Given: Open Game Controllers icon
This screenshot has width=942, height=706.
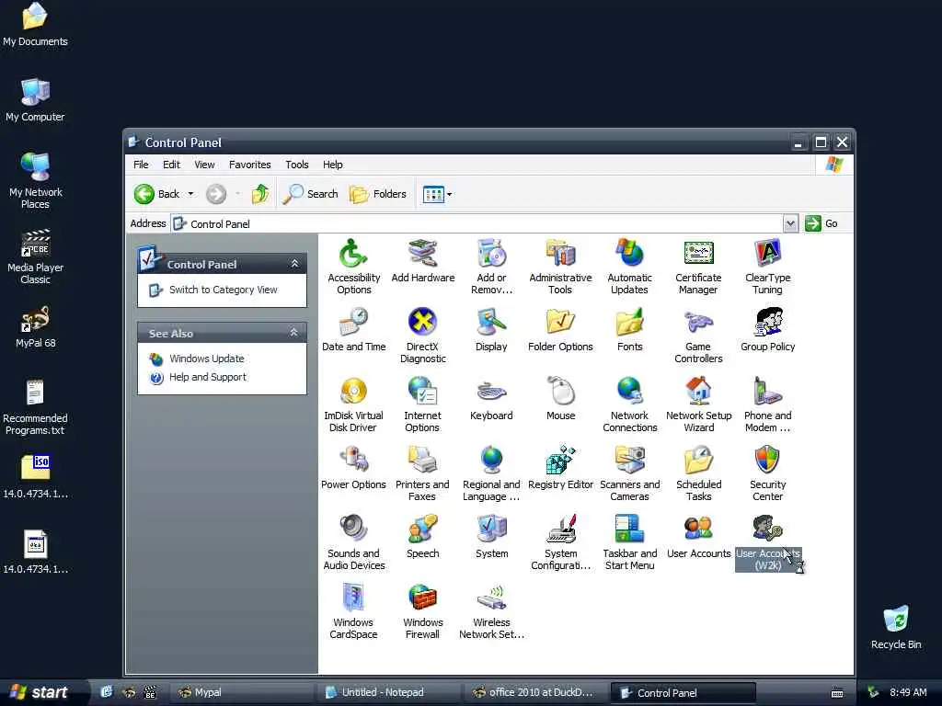Looking at the screenshot, I should (x=698, y=336).
